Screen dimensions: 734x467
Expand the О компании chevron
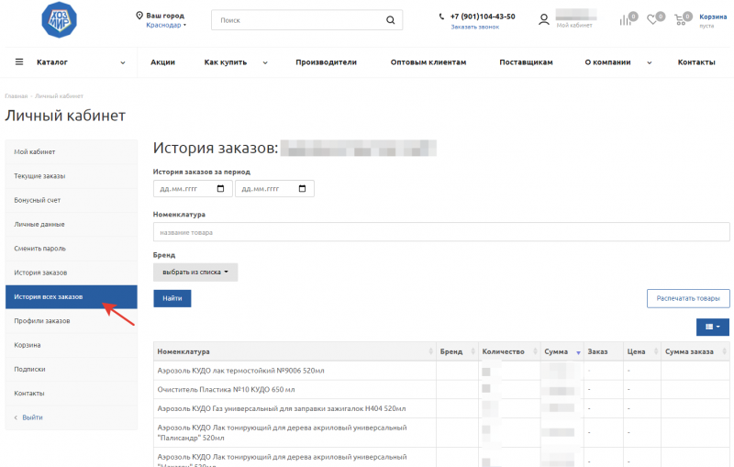[650, 62]
